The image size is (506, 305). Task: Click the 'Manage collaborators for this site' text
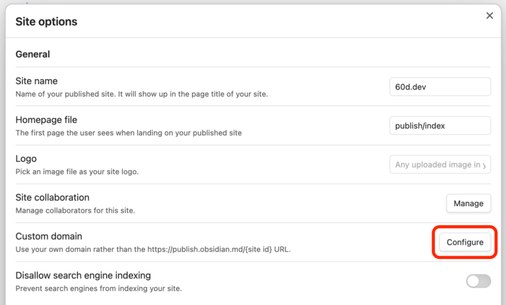click(76, 211)
